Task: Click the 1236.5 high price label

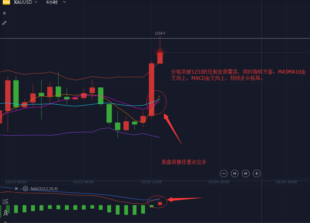Action: tap(160, 33)
